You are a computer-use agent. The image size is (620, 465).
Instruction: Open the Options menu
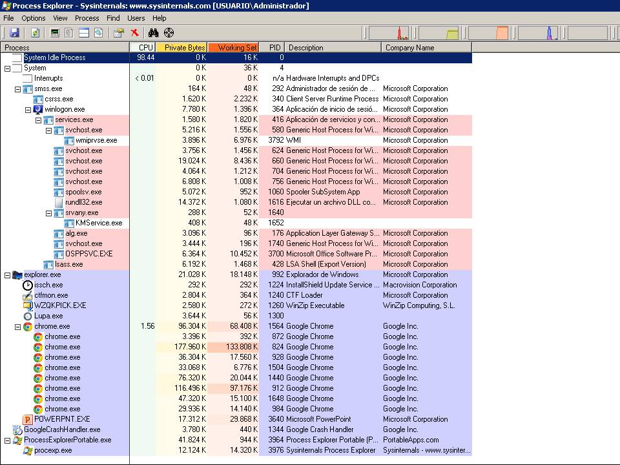(33, 18)
